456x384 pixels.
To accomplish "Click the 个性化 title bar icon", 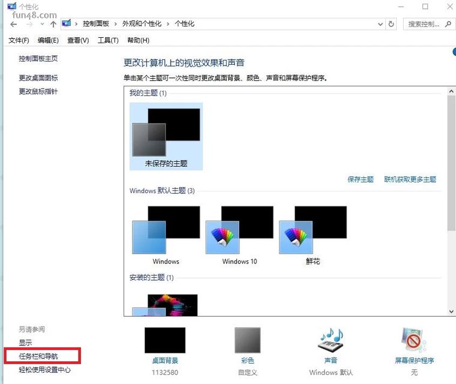I will point(11,5).
